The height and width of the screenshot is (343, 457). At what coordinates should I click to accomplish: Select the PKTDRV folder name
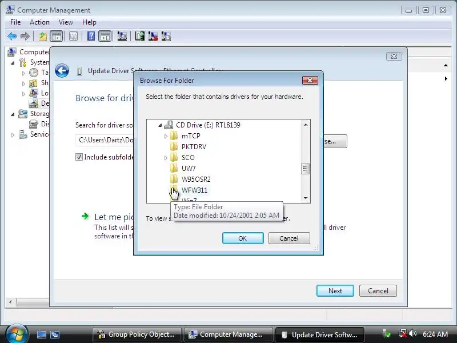click(194, 147)
